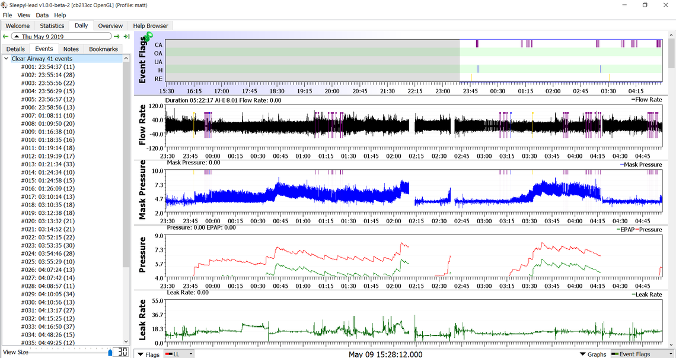Viewport: 676px width, 358px height.
Task: Open the Bookmarks sub-tab
Action: 103,49
